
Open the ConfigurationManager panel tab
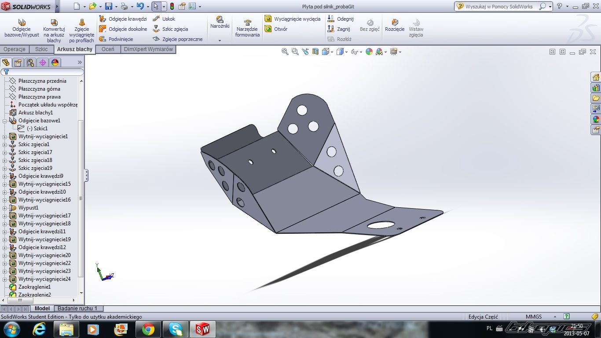(x=30, y=62)
